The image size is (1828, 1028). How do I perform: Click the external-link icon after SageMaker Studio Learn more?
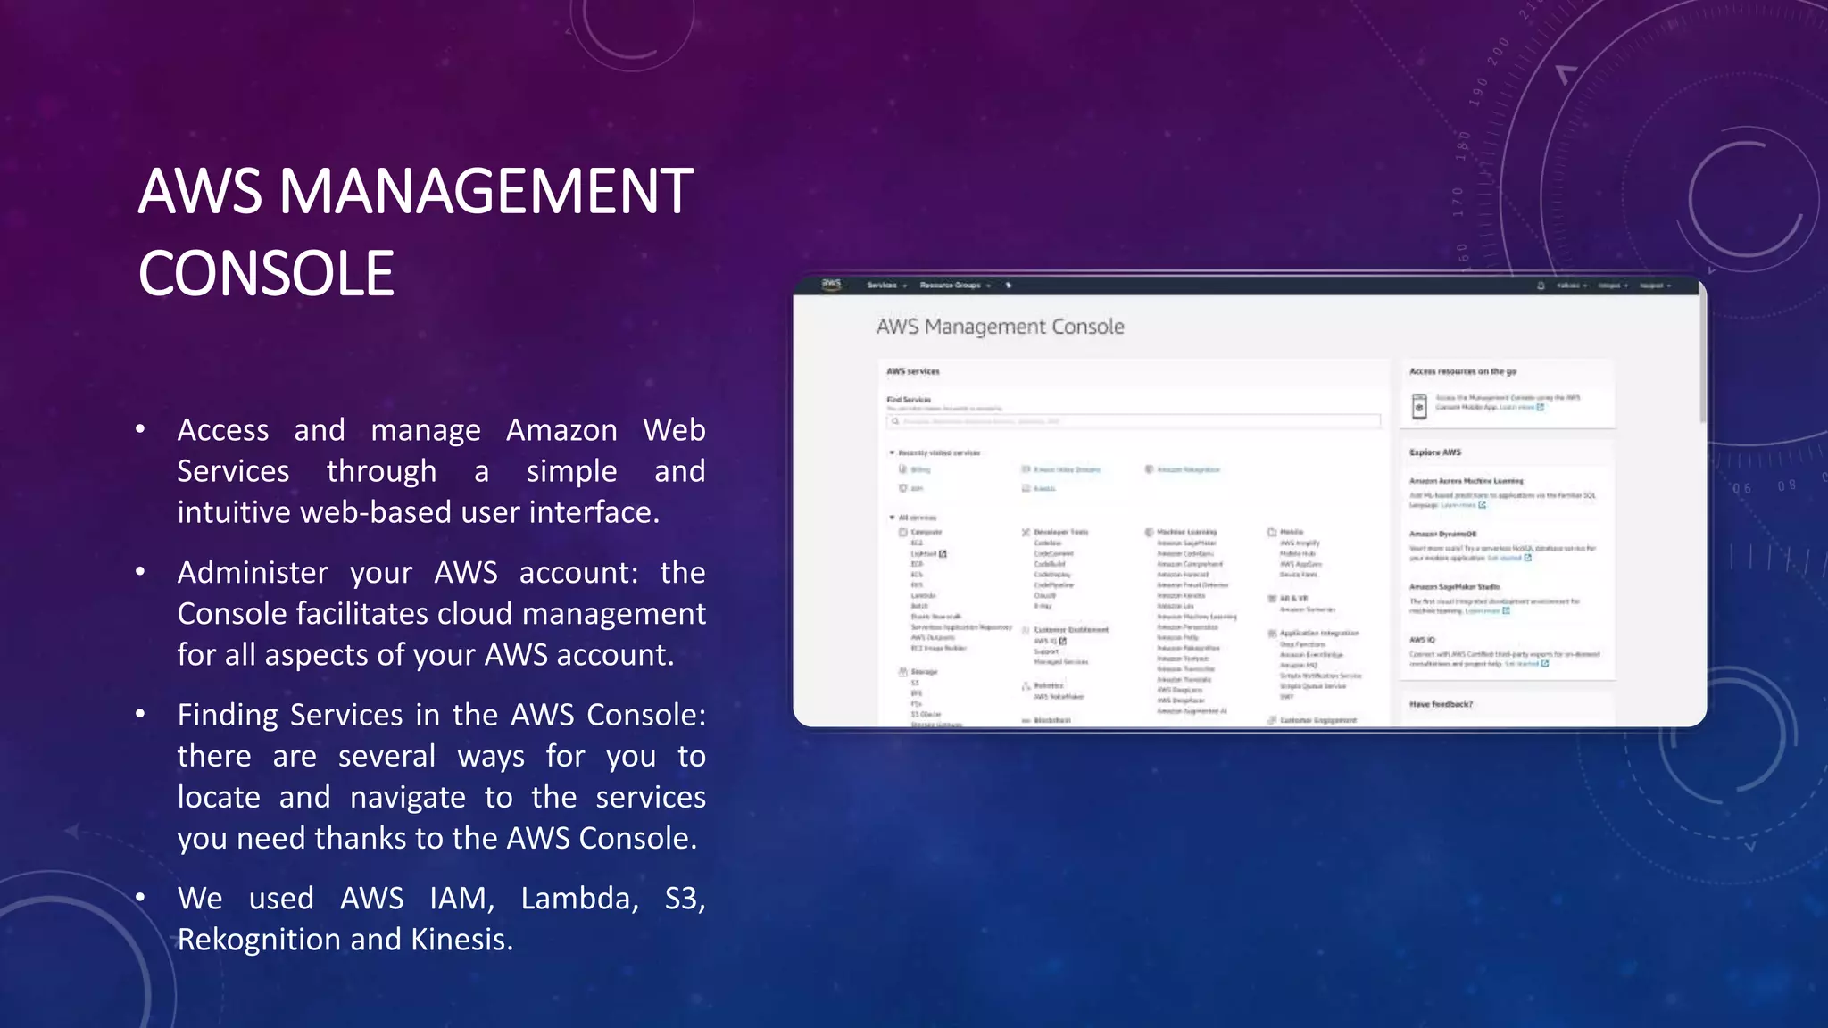coord(1506,611)
